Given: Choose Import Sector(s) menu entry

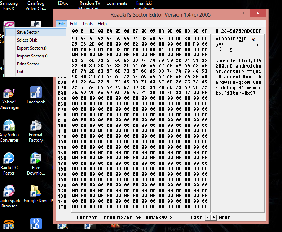Looking at the screenshot, I should [36, 56].
